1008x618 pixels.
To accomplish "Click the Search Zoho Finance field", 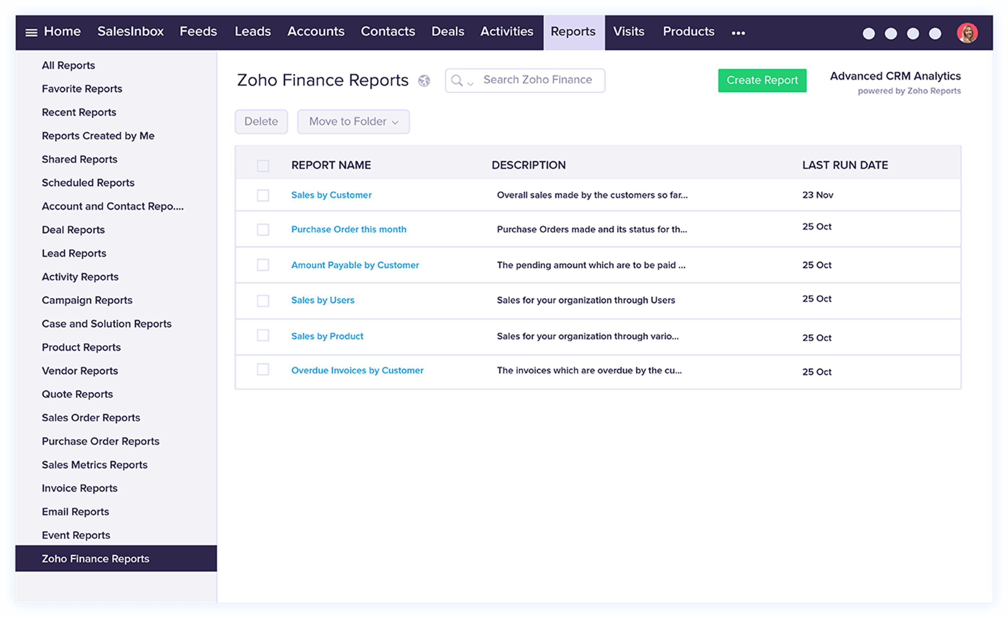I will [538, 80].
